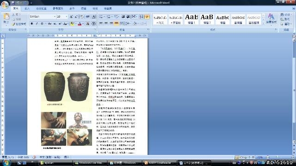Toggle Bold formatting
The image size is (296, 166).
[32, 24]
